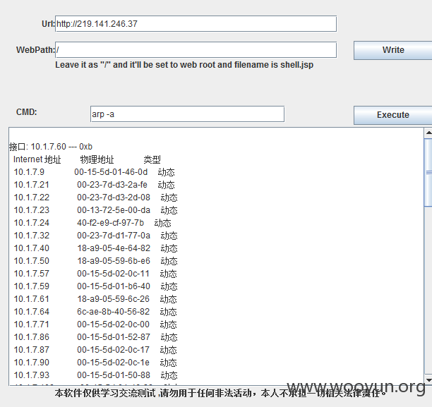Select IP address 10.1.7.86 in output
Viewport: 432px width, 407px height.
coord(31,336)
